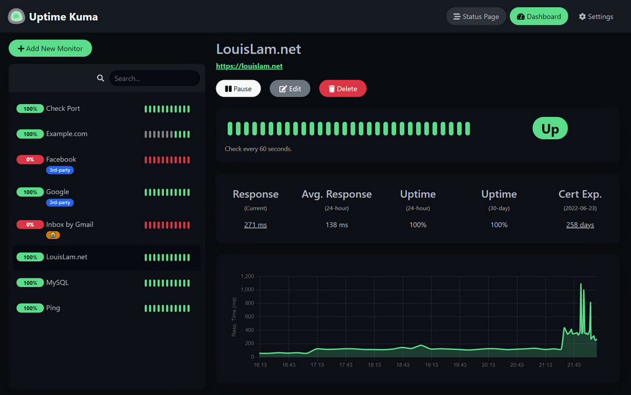The height and width of the screenshot is (395, 631).
Task: Click the Uptime Kuma logo icon
Action: coord(15,16)
